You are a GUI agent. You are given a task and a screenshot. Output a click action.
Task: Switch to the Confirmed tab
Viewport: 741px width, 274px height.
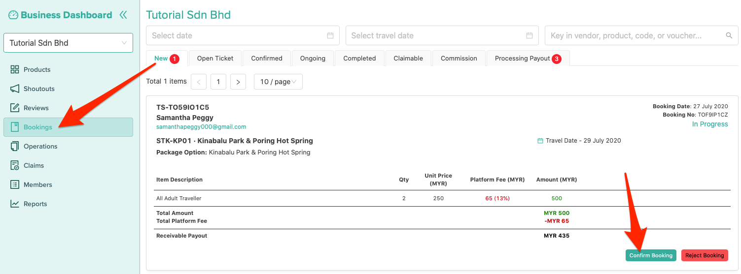click(x=266, y=58)
